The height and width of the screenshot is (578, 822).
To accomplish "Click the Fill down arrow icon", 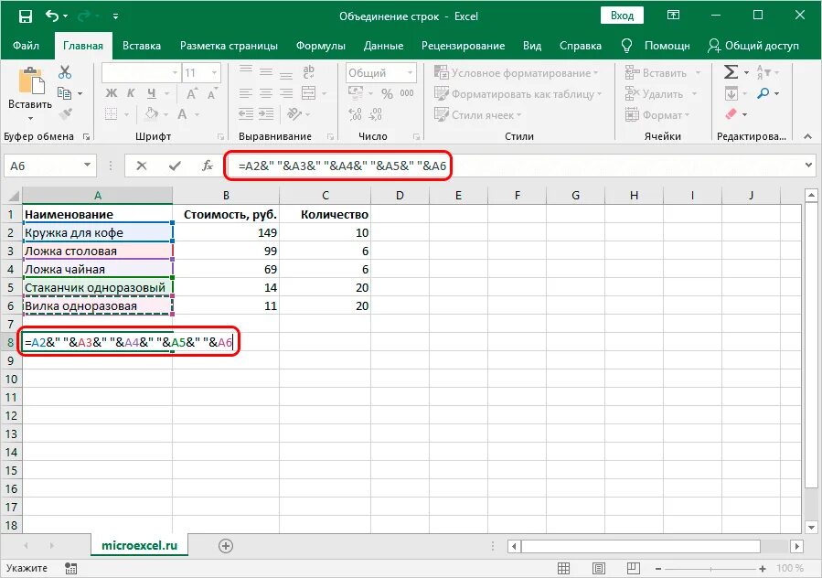I will coord(731,93).
